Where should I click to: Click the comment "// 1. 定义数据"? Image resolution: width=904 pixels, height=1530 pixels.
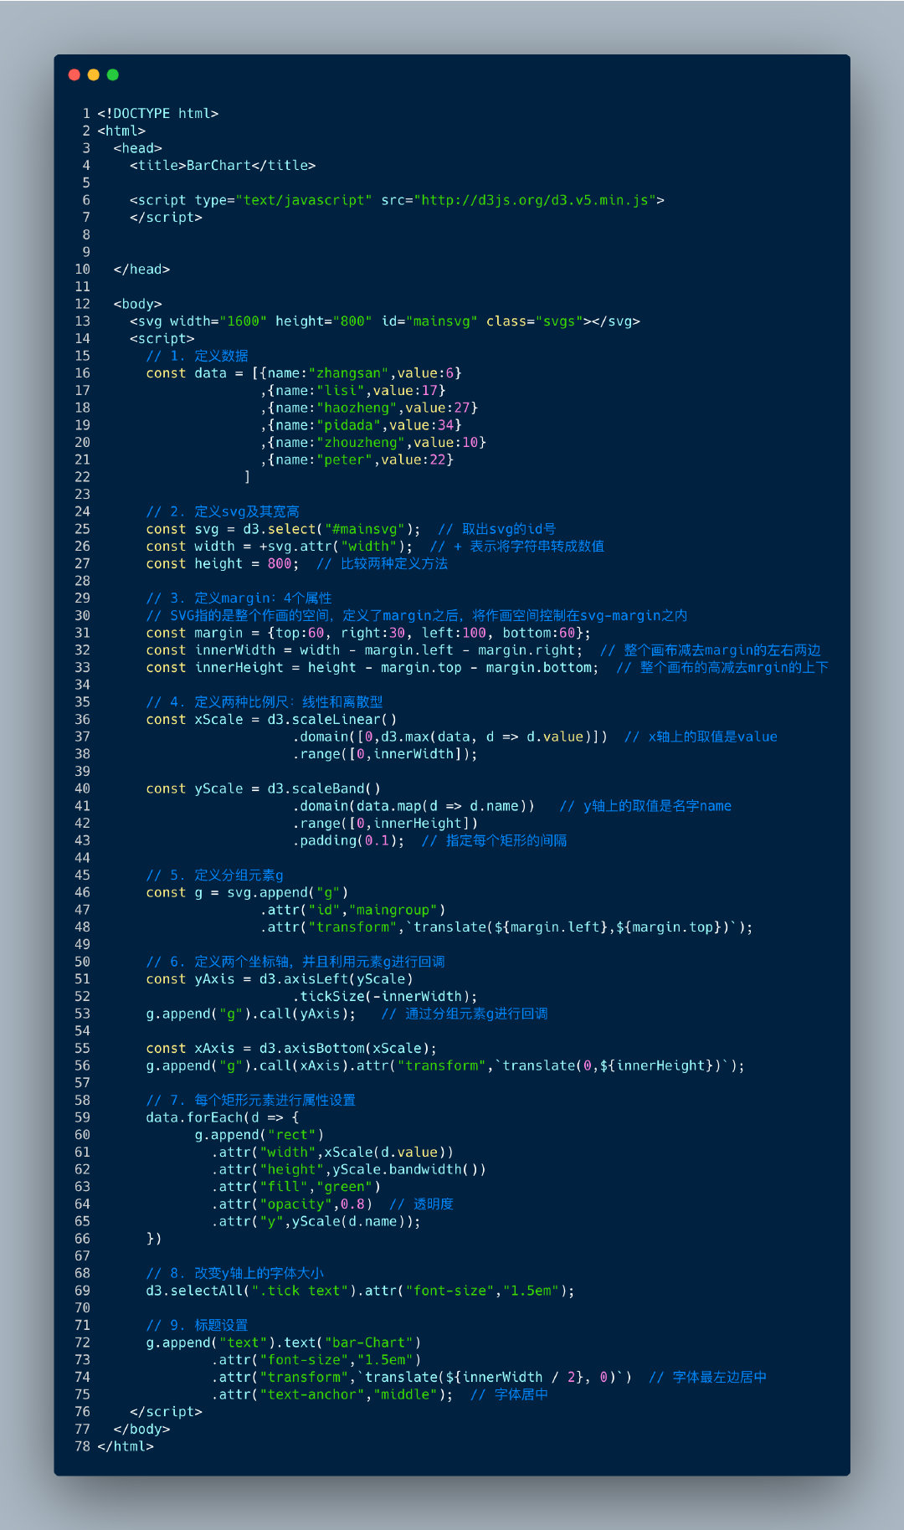coord(197,356)
